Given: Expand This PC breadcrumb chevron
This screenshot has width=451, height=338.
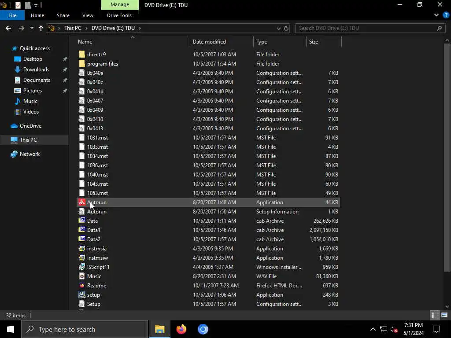Looking at the screenshot, I should click(86, 28).
